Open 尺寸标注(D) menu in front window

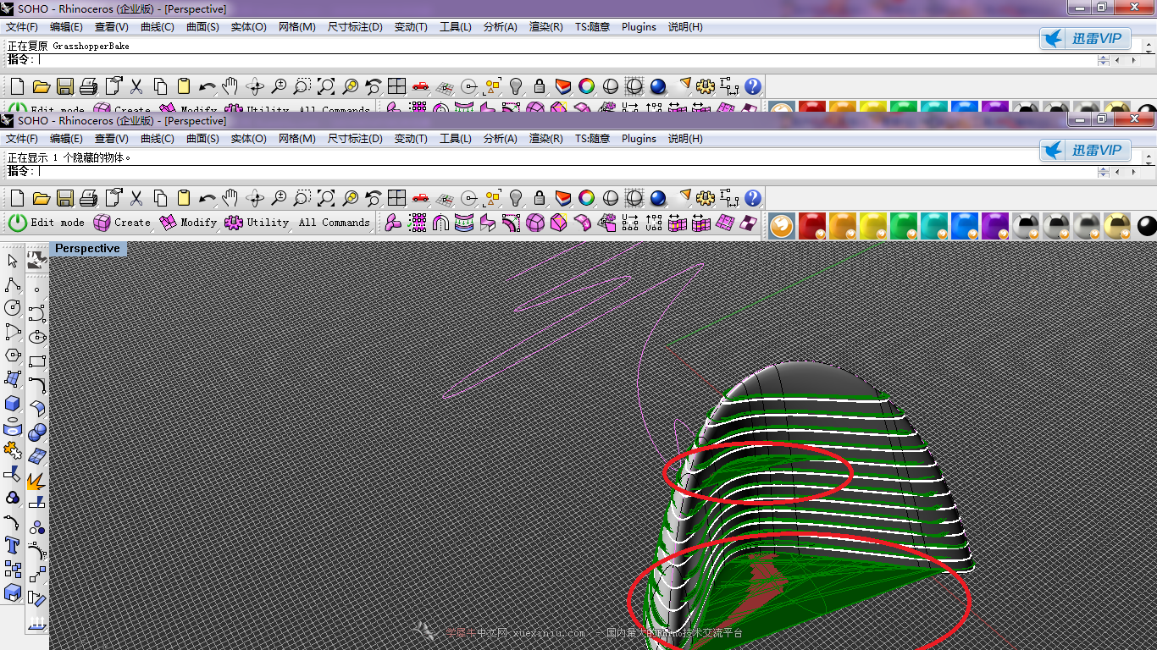pyautogui.click(x=355, y=139)
